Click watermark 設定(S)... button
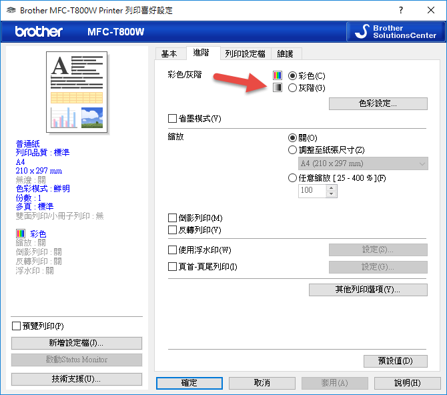This screenshot has height=395, width=447. coord(378,250)
